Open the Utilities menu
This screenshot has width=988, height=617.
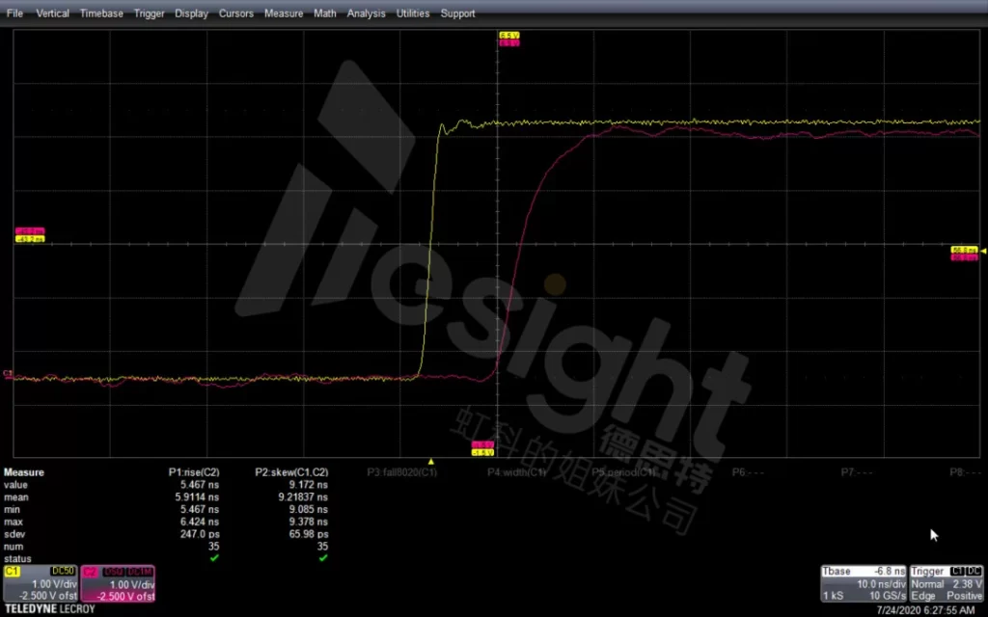(x=413, y=13)
